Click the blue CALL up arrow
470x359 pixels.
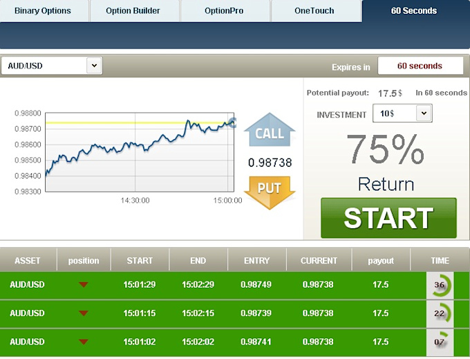click(x=270, y=129)
